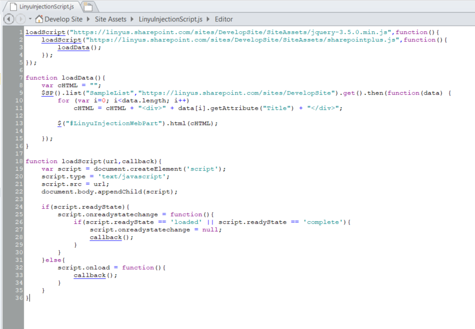The height and width of the screenshot is (329, 475).
Task: Click 'function loadScript(url,callback)' declaration
Action: [92, 161]
